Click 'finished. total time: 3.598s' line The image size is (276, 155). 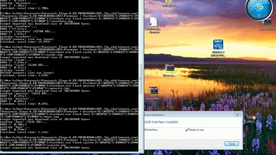[x=24, y=75]
